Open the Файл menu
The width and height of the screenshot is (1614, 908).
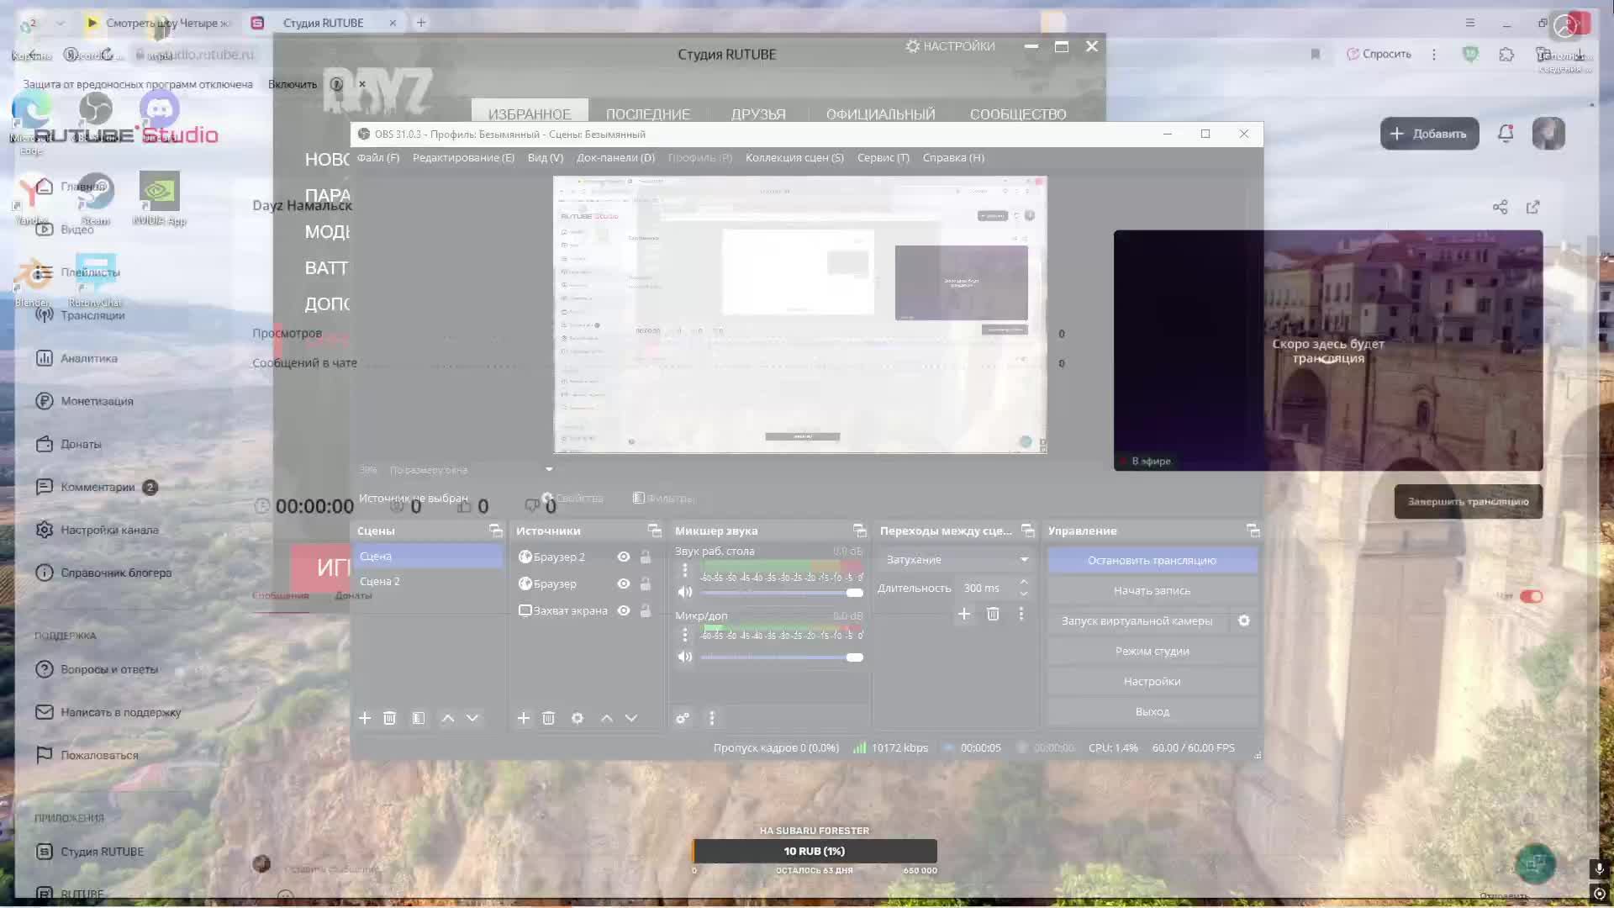tap(377, 157)
